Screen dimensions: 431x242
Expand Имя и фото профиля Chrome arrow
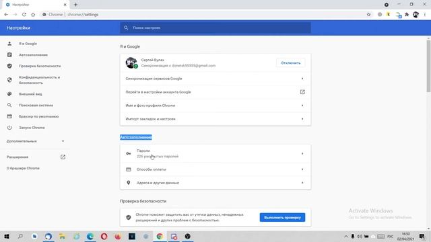click(302, 106)
